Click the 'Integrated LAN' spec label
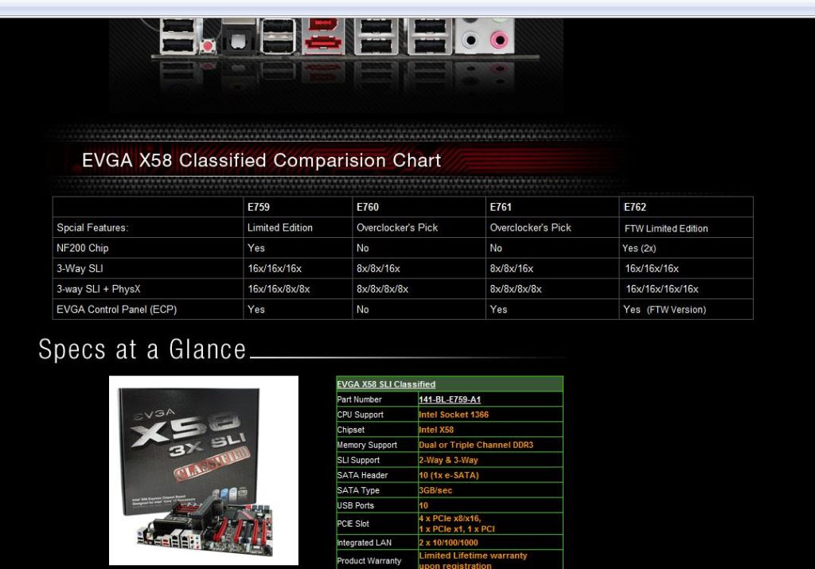Viewport: 815px width, 569px height. tap(365, 543)
